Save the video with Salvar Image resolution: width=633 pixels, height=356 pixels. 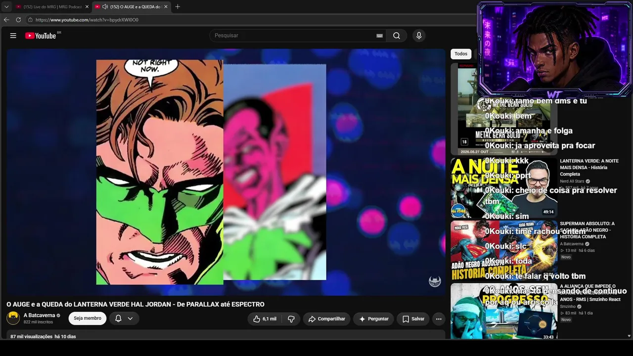413,319
